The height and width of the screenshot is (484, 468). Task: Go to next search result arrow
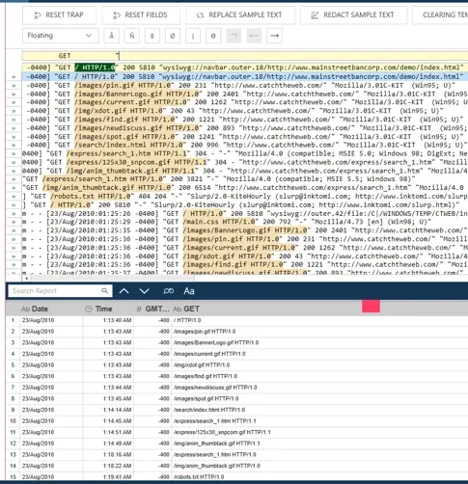click(145, 291)
